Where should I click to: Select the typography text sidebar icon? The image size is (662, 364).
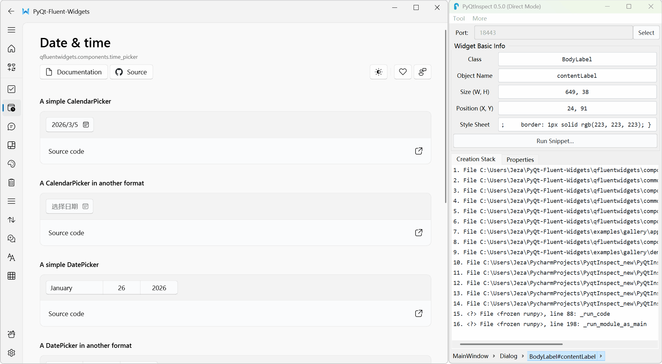tap(12, 257)
